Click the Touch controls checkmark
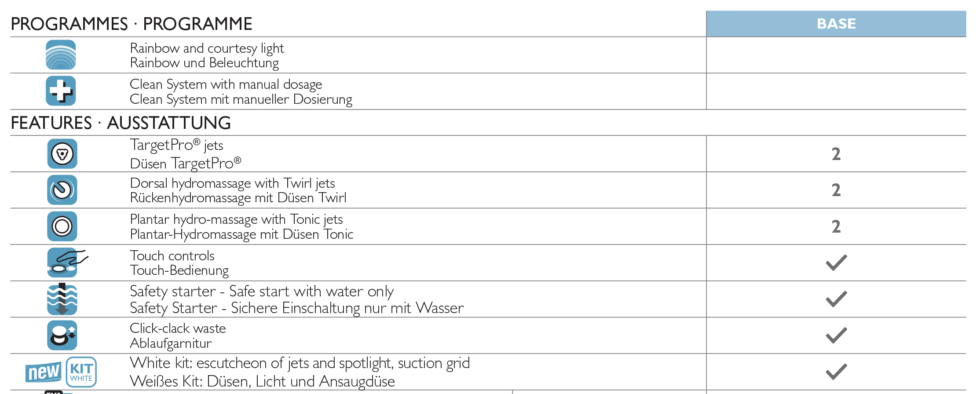976x394 pixels. tap(836, 263)
